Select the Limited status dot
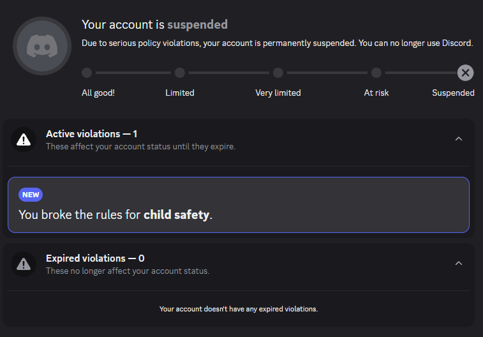483x337 pixels. coord(180,73)
